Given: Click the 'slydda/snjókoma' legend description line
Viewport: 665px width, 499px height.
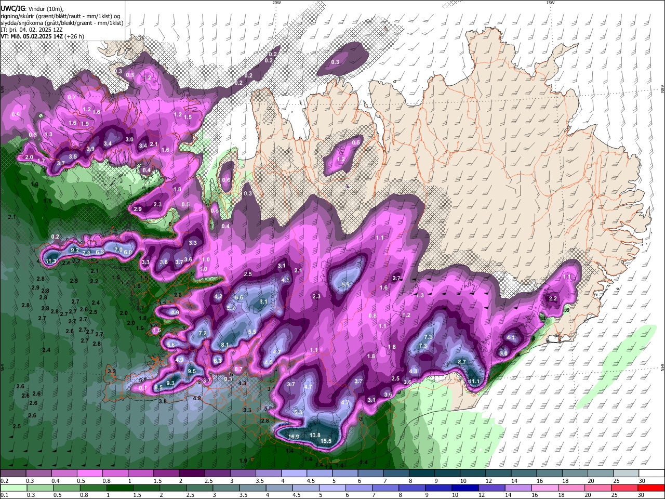Looking at the screenshot, I should [62, 23].
